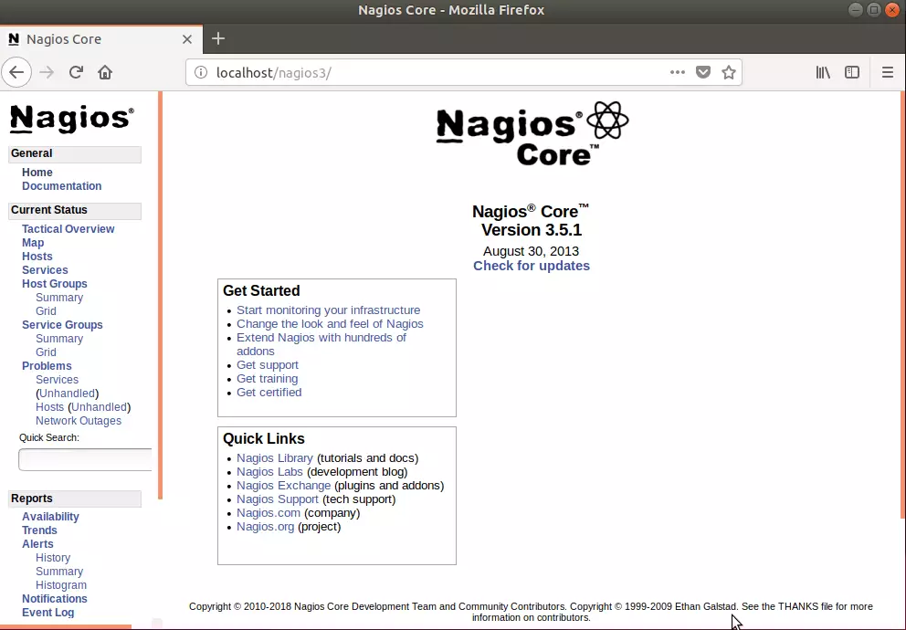
Task: Open Start monitoring your infrastructure link
Action: pyautogui.click(x=328, y=310)
